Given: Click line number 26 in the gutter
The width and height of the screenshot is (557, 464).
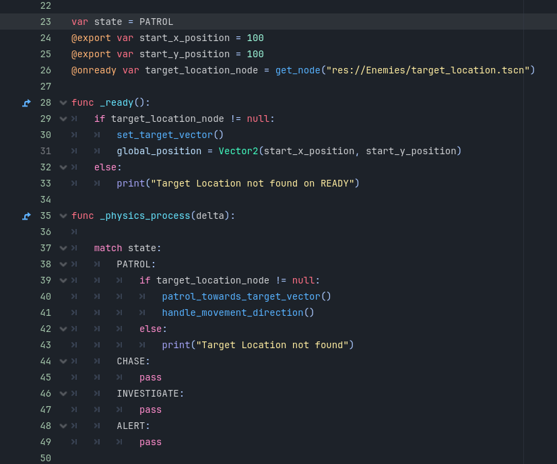Looking at the screenshot, I should (46, 70).
